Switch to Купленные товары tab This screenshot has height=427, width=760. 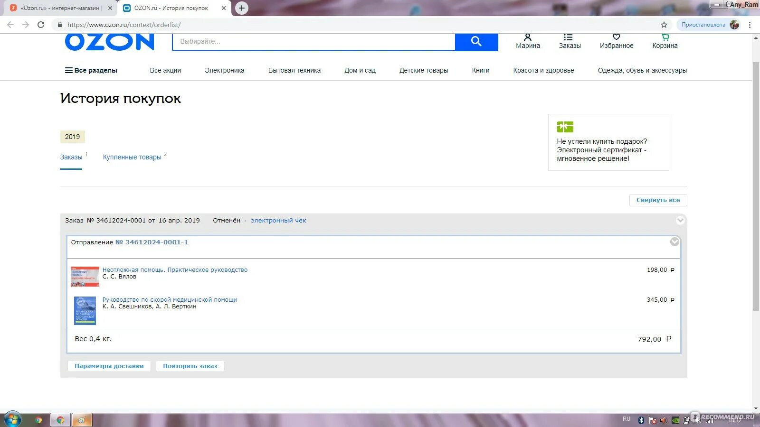point(132,157)
